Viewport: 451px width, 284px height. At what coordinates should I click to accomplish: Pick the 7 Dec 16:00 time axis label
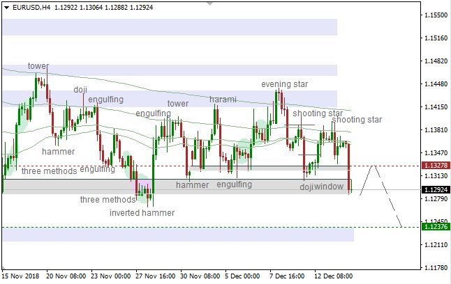pos(287,276)
